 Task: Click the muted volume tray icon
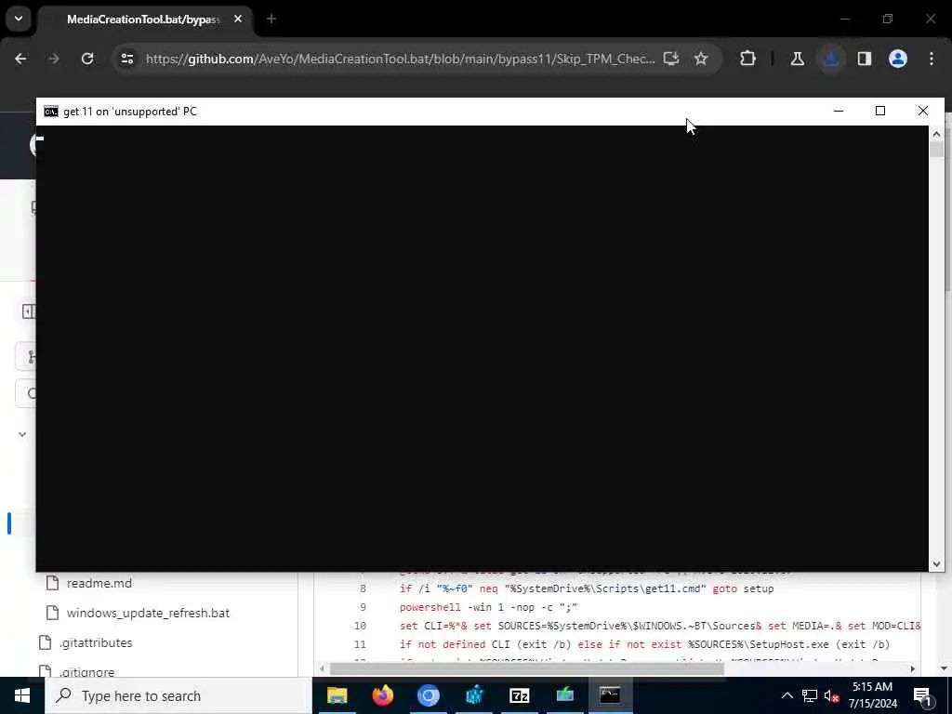click(x=831, y=695)
